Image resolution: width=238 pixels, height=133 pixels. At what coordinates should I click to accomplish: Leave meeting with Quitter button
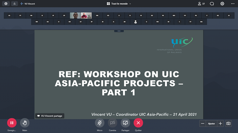(x=138, y=123)
